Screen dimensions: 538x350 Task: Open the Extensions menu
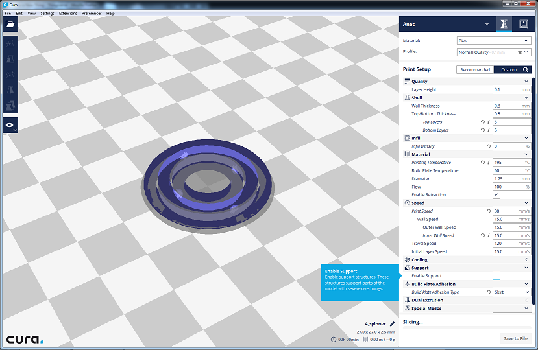coord(68,13)
